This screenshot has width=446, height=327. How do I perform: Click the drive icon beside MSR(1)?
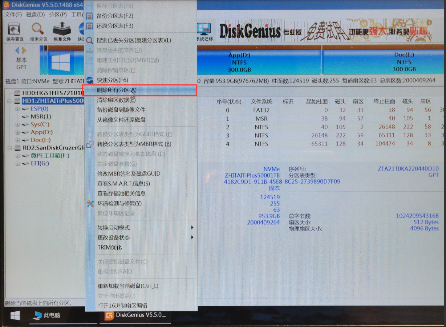pos(25,117)
